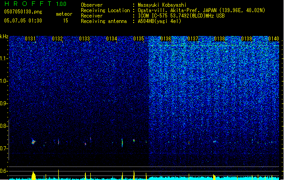Click the 0136 time marker

(x=166, y=39)
